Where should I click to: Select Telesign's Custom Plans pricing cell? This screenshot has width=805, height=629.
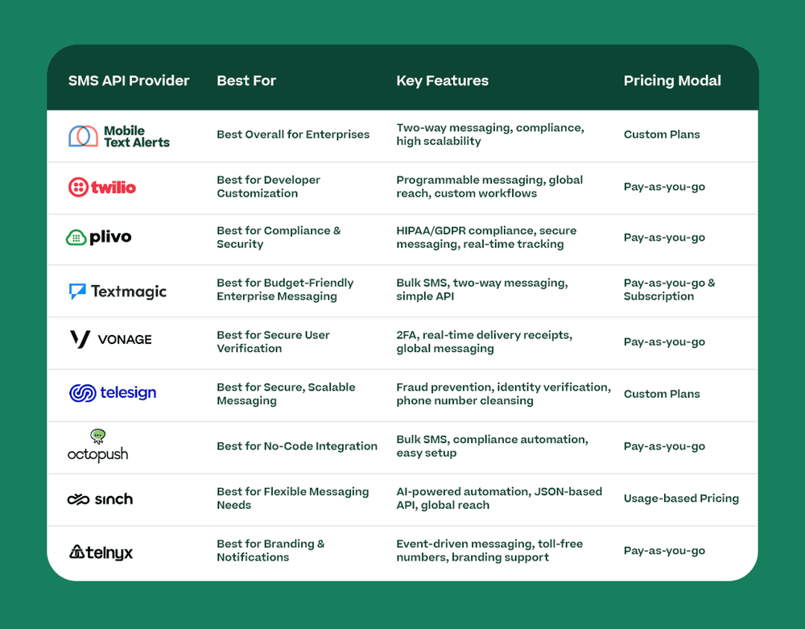tap(662, 394)
